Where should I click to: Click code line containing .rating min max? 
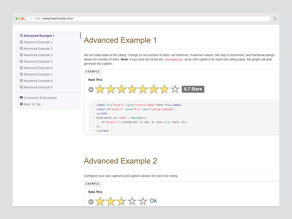144,122
